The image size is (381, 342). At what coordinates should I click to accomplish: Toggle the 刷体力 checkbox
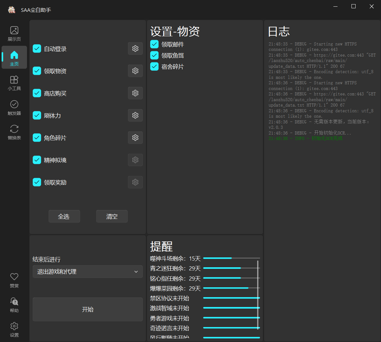pyautogui.click(x=37, y=115)
